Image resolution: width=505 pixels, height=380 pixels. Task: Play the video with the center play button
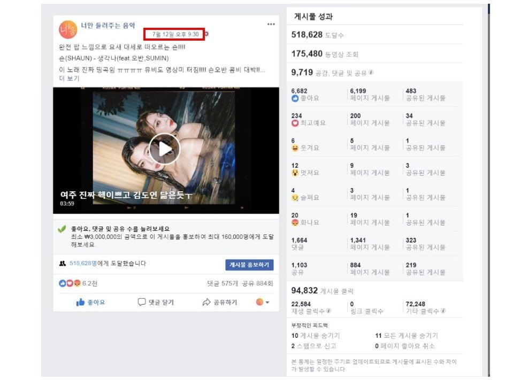coord(165,149)
